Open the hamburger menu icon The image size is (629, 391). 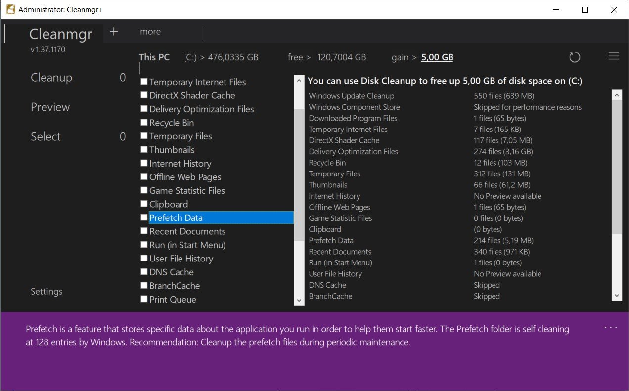tap(614, 57)
